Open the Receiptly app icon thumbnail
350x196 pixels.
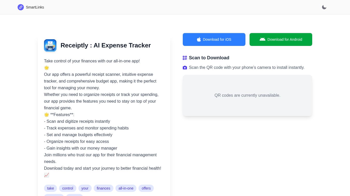(50, 45)
